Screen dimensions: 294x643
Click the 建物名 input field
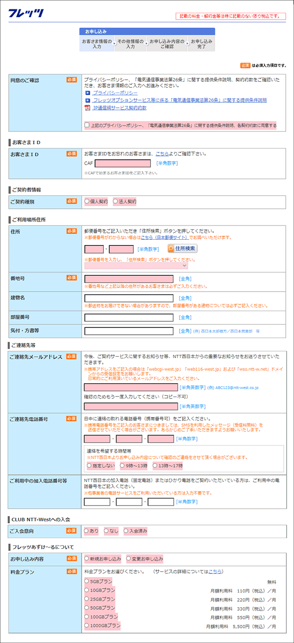tap(129, 298)
